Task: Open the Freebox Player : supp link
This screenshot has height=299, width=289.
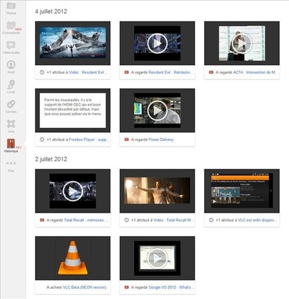Action: coord(89,139)
